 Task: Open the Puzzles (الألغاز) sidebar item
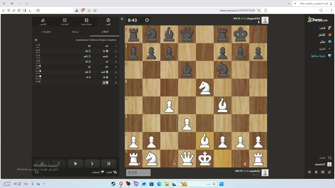pos(325,35)
